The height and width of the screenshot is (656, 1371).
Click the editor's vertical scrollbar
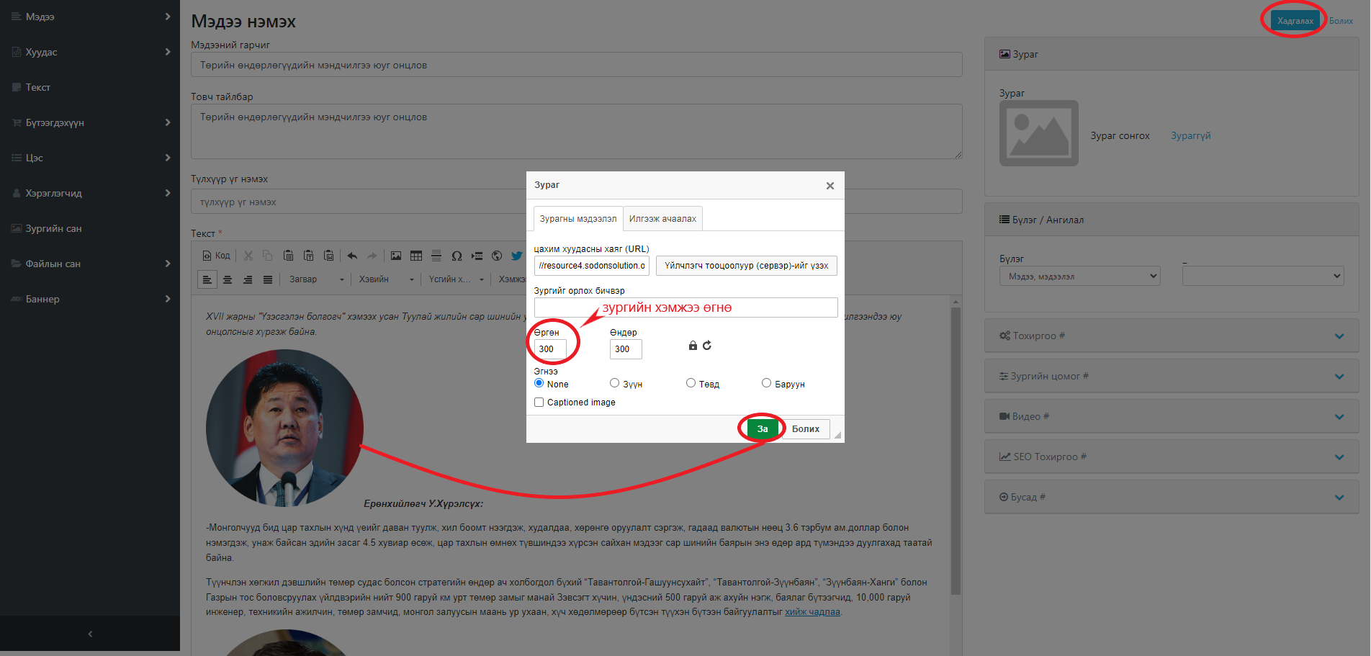(x=956, y=446)
